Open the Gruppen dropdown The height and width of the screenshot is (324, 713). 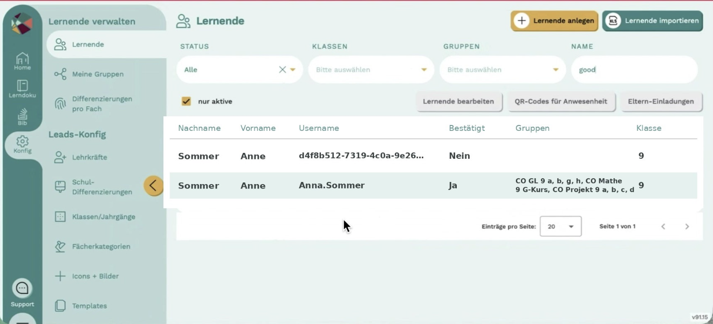click(x=503, y=69)
